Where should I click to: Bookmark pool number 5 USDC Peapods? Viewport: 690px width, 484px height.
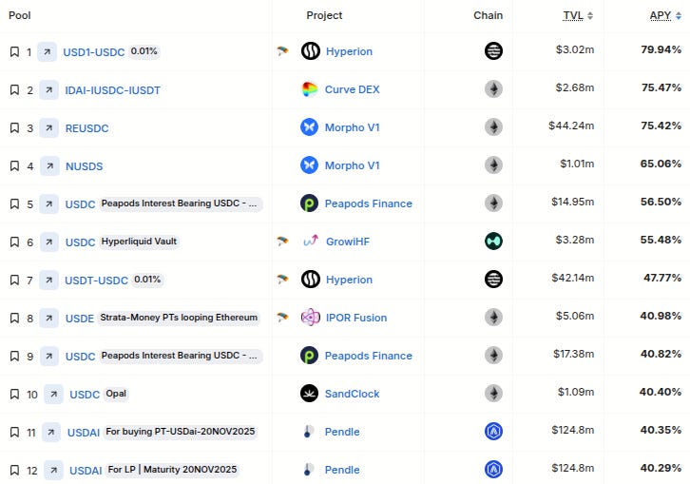[14, 204]
